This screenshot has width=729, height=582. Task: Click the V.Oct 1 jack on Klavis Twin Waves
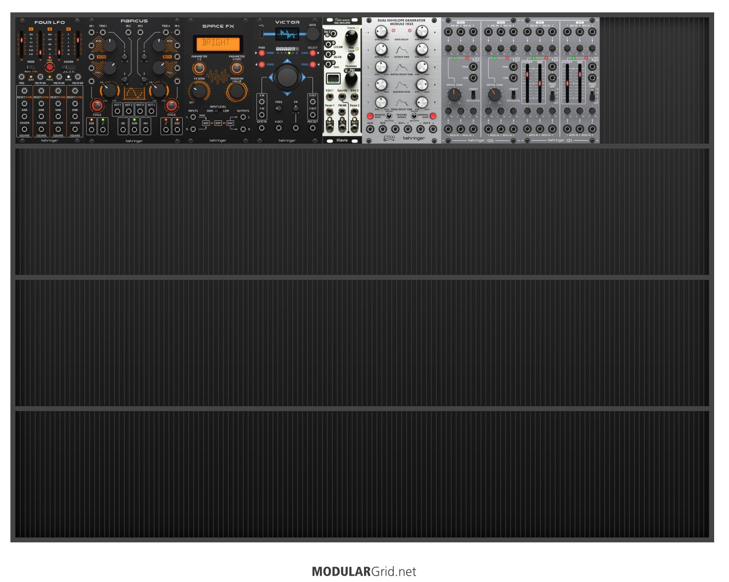click(x=329, y=97)
